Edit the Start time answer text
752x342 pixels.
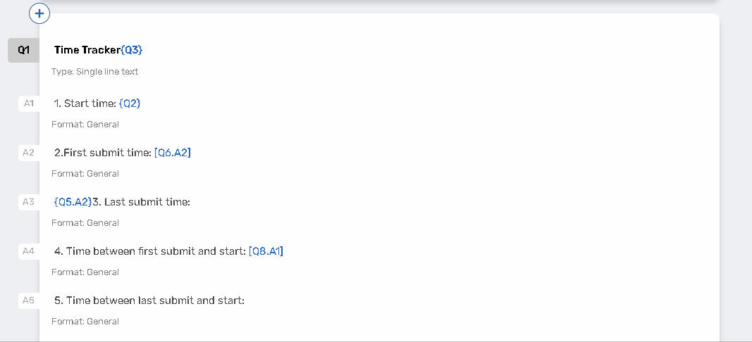pos(85,103)
